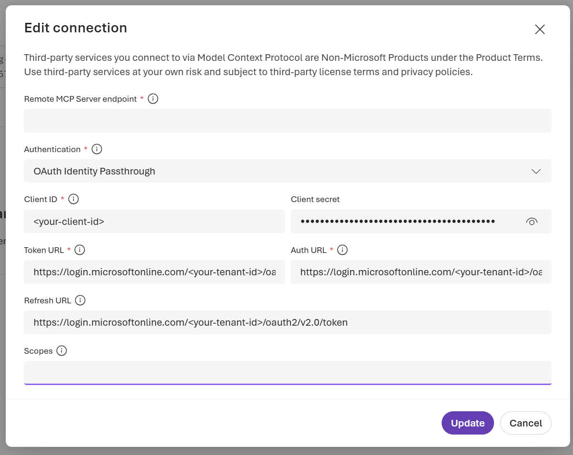Focus the Remote MCP Server endpoint field

[287, 121]
